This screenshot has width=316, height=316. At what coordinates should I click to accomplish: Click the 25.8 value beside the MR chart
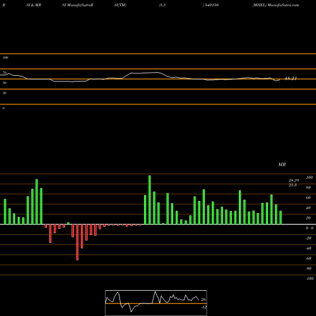pos(293,185)
